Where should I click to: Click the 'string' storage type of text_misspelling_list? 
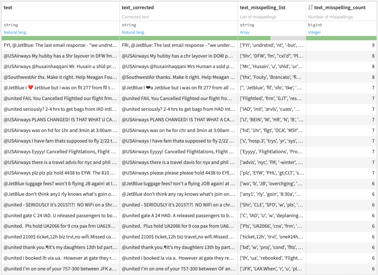coord(247,25)
